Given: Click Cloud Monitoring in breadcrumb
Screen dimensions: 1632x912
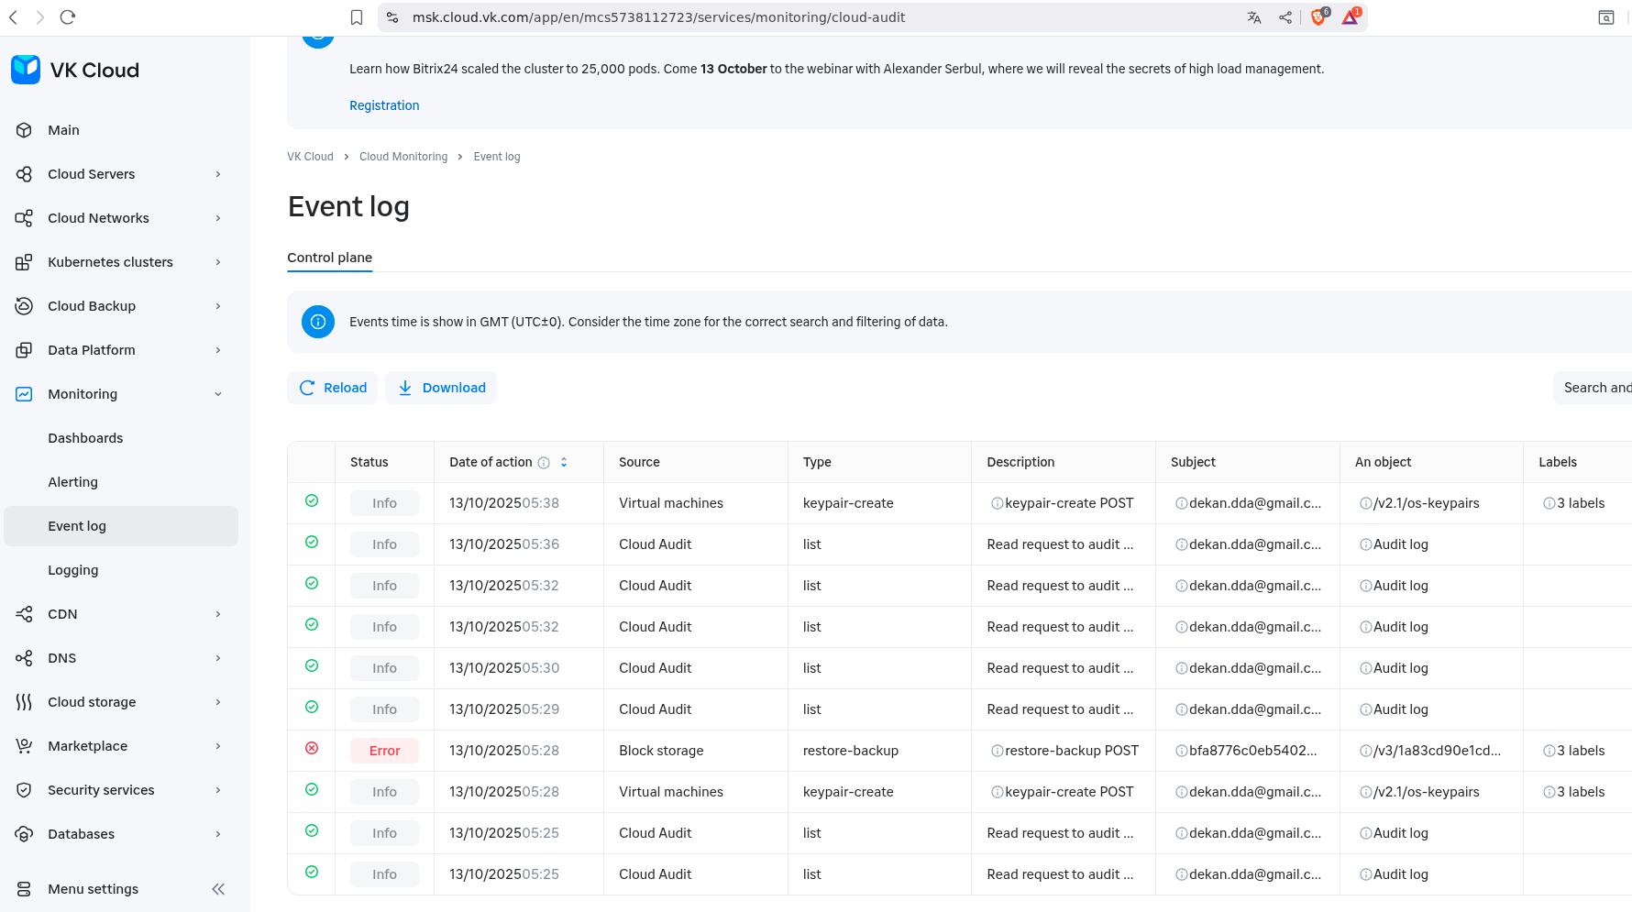Looking at the screenshot, I should tap(403, 157).
